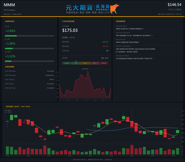This screenshot has height=162, width=185.
Task: Click the progress bar under +1.52%
Action: (30, 61)
